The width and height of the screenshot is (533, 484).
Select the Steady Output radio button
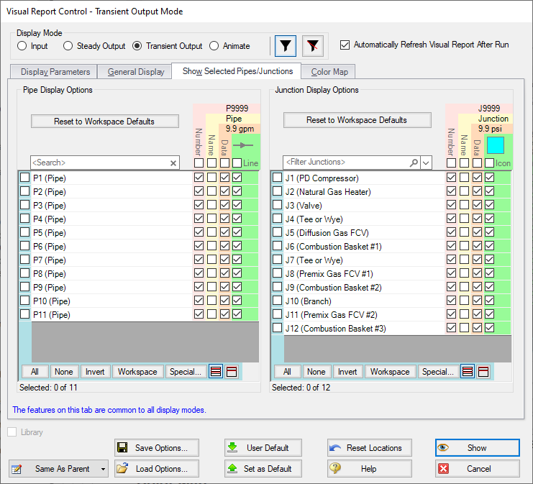[68, 46]
